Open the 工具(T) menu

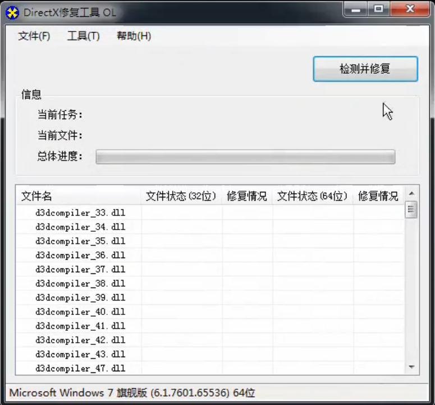click(83, 36)
